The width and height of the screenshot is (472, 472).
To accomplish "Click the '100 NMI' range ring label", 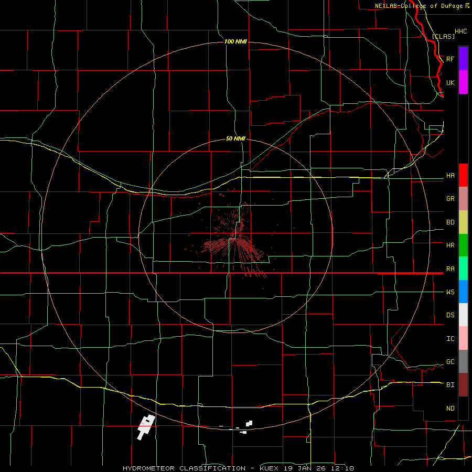I will pos(235,41).
